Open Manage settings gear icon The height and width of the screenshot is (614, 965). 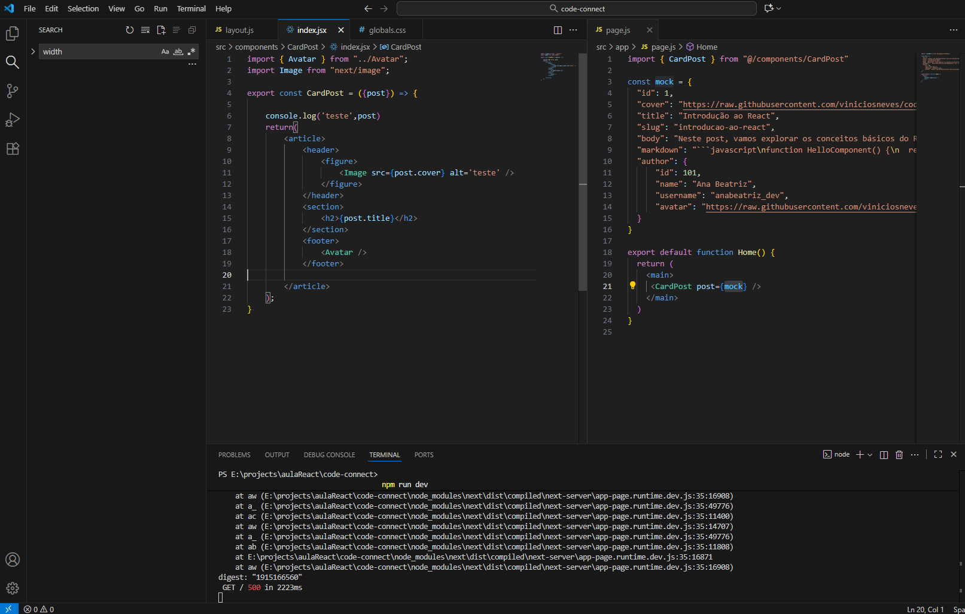pos(12,588)
